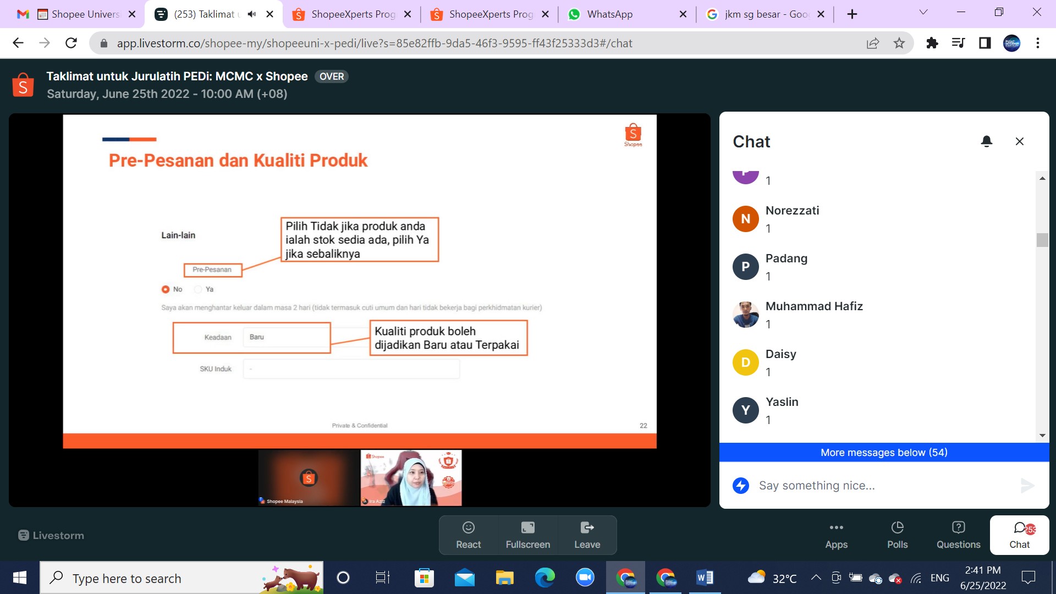Click Norezzati's avatar in chat
This screenshot has height=594, width=1056.
(x=746, y=219)
